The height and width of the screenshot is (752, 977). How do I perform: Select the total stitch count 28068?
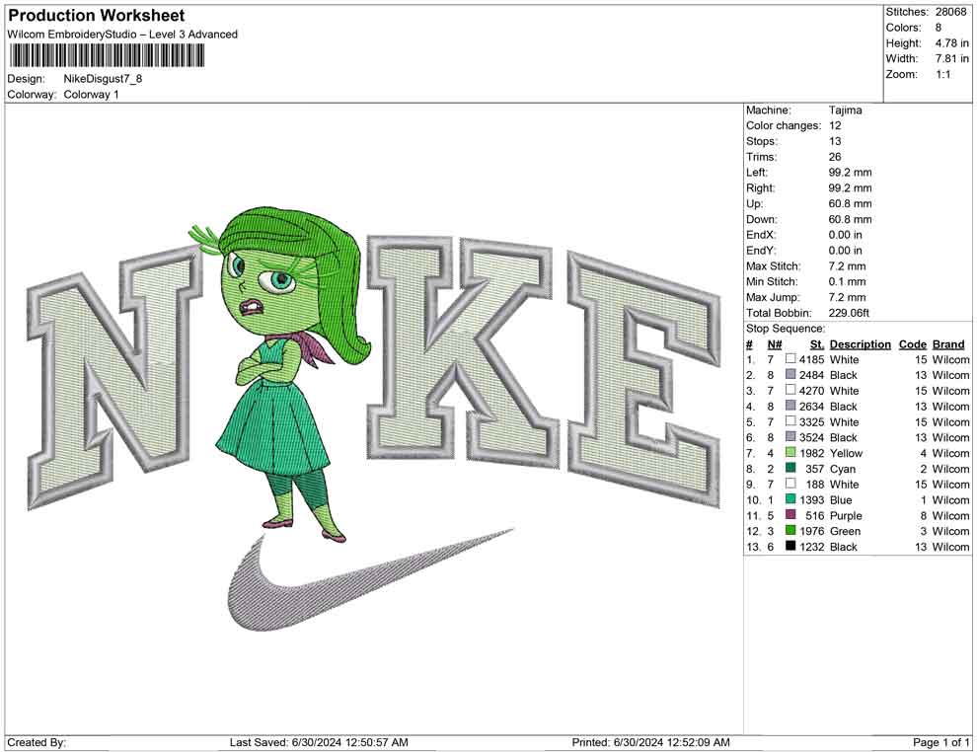click(950, 12)
